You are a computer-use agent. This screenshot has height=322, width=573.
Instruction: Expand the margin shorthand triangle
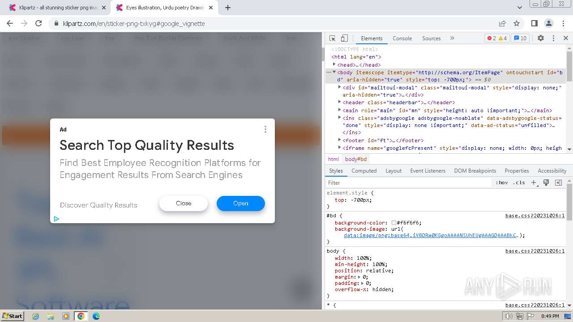pos(359,277)
